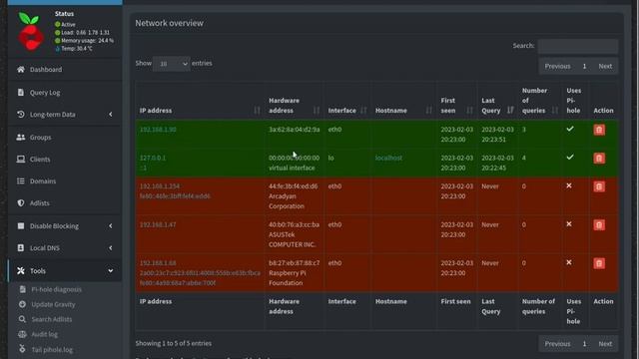Click the 40:b0:76:a3:cc:ba hardware address
639x359 pixels.
click(295, 224)
